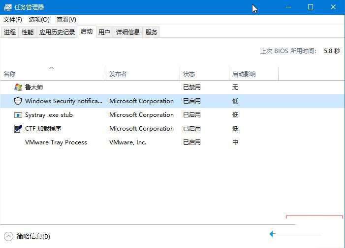Select the 鲁大师 startup entry
The width and height of the screenshot is (345, 248).
pos(172,87)
